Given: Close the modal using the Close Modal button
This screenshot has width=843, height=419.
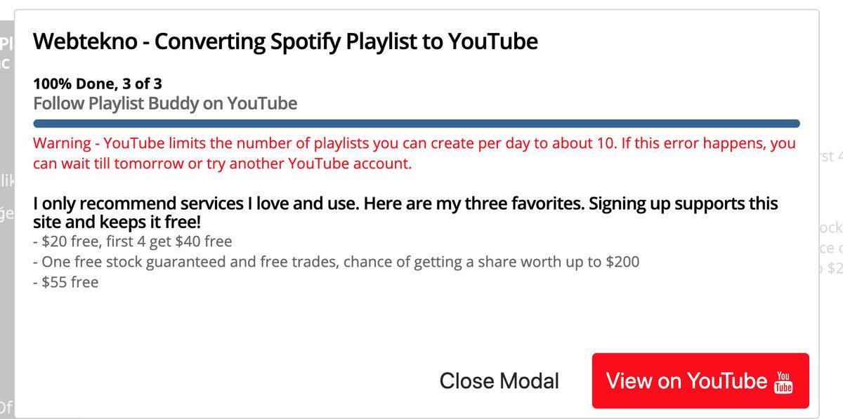Looking at the screenshot, I should (499, 381).
